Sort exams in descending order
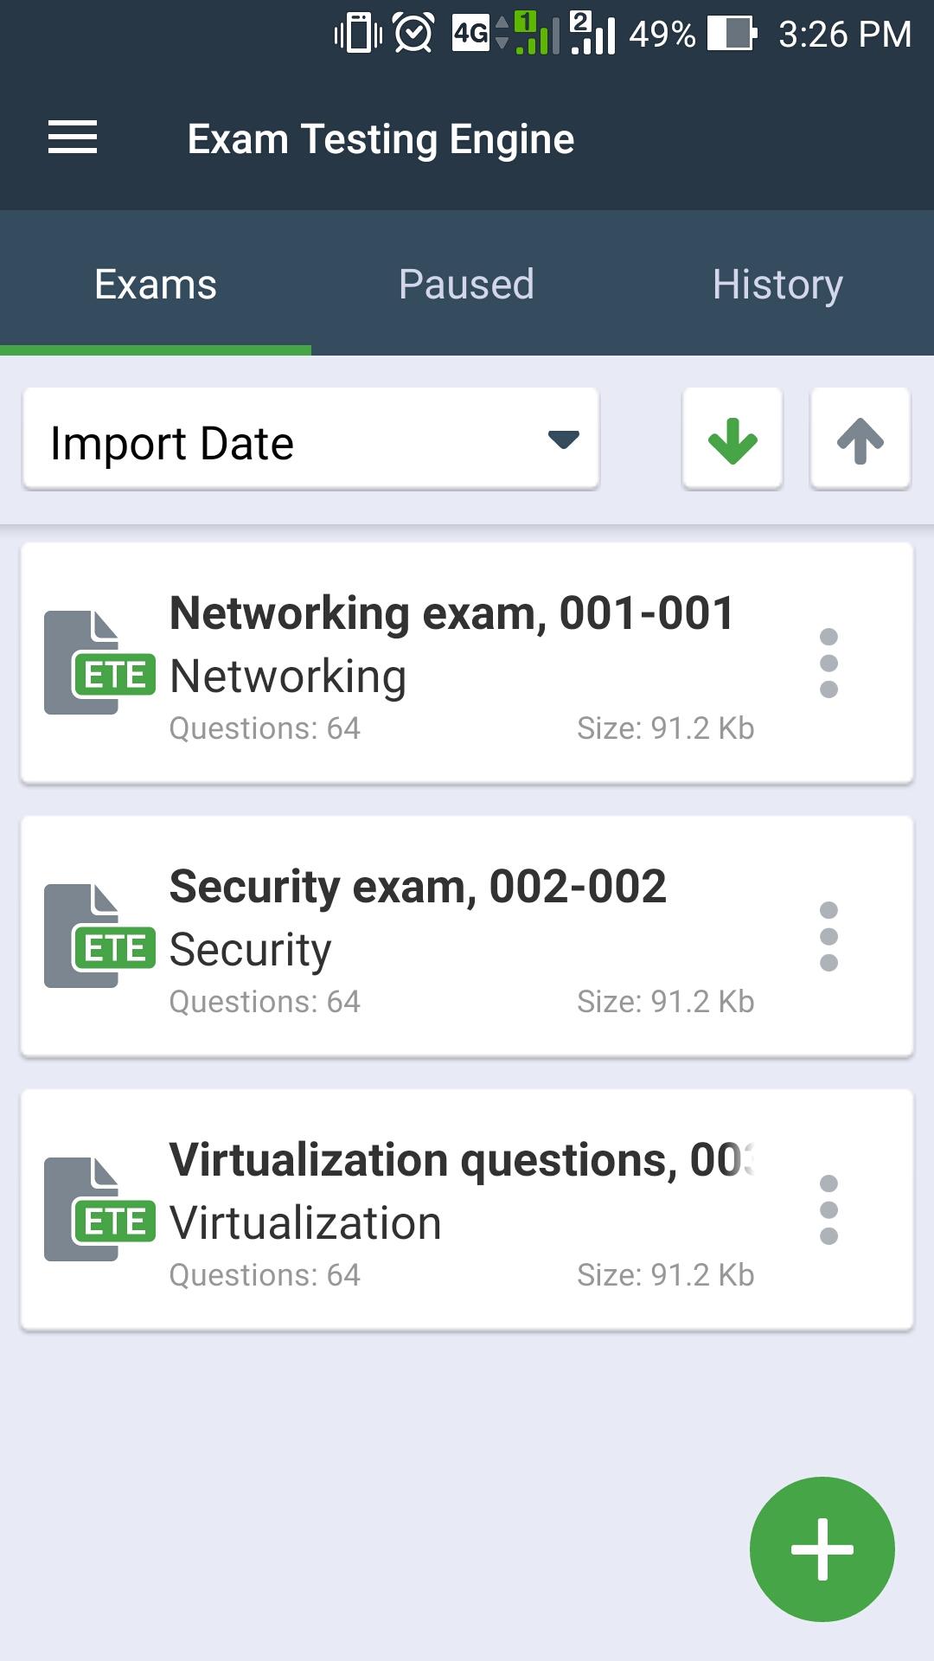 click(x=732, y=439)
